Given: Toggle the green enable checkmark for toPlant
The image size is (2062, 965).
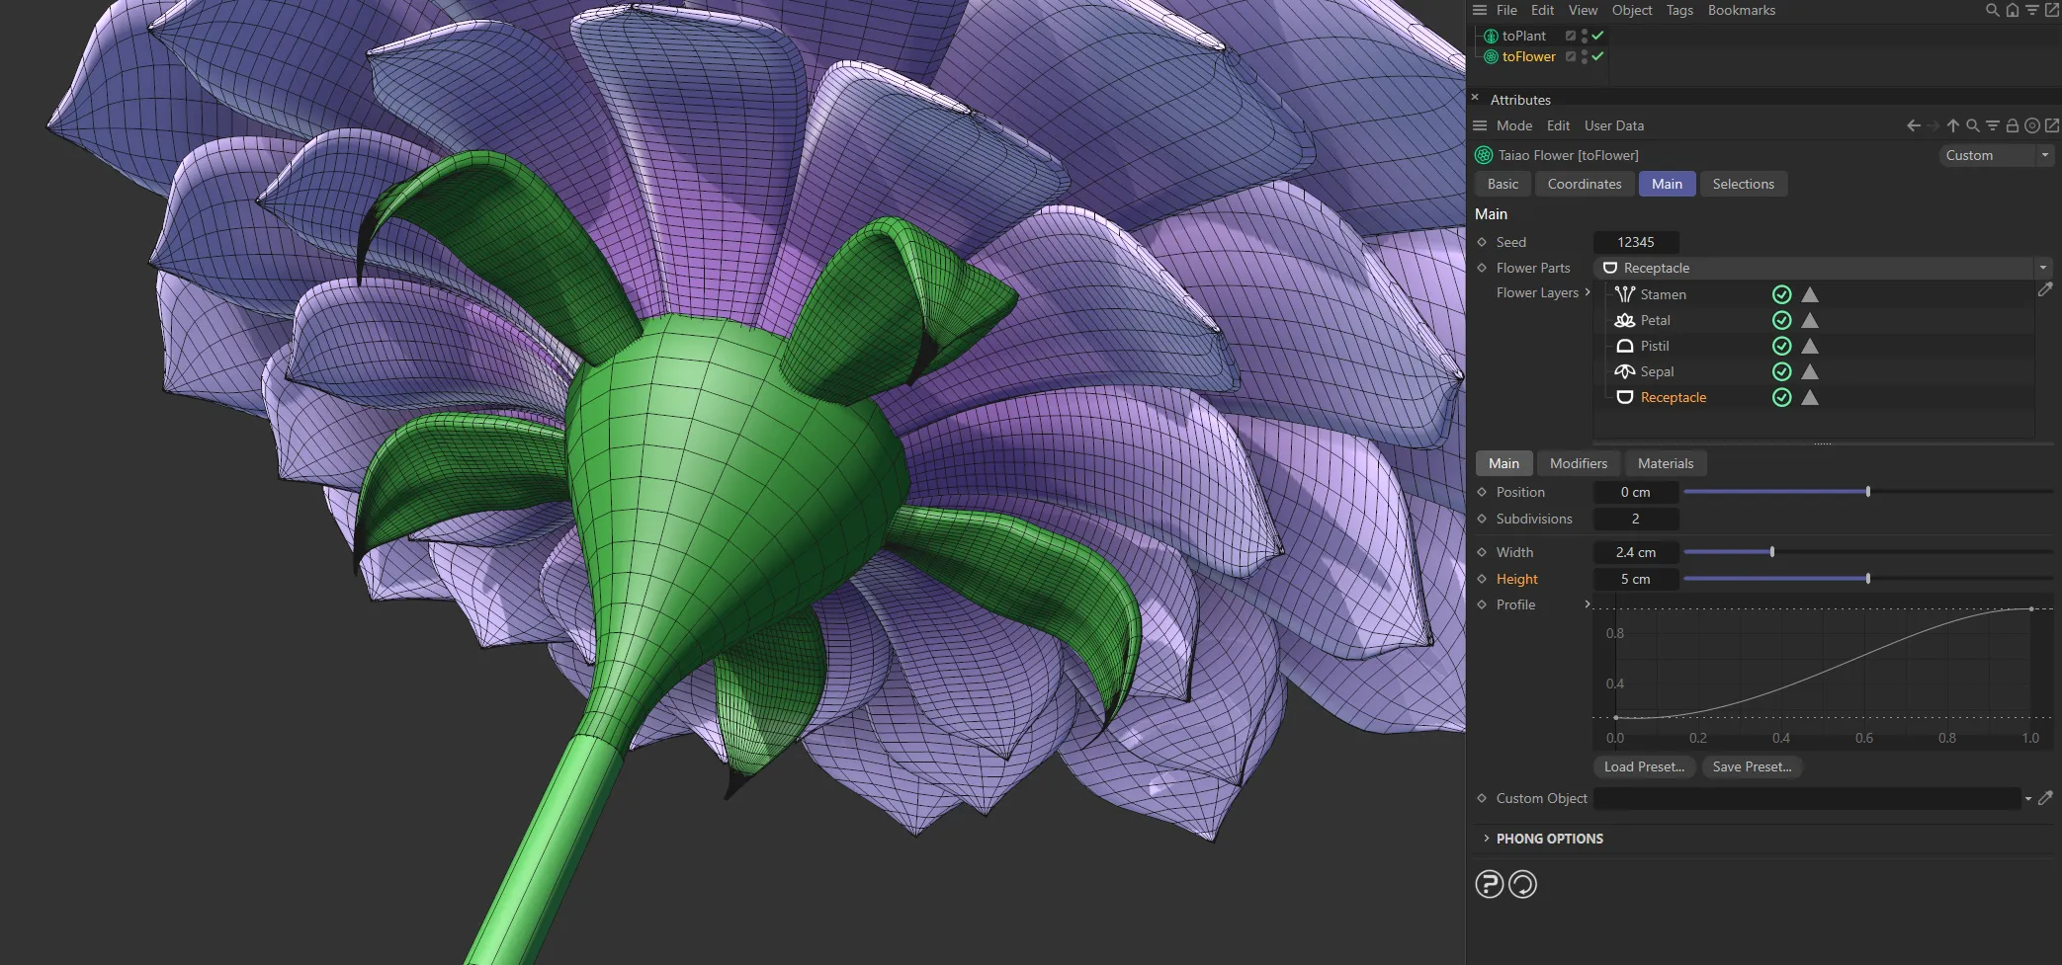Looking at the screenshot, I should 1596,36.
